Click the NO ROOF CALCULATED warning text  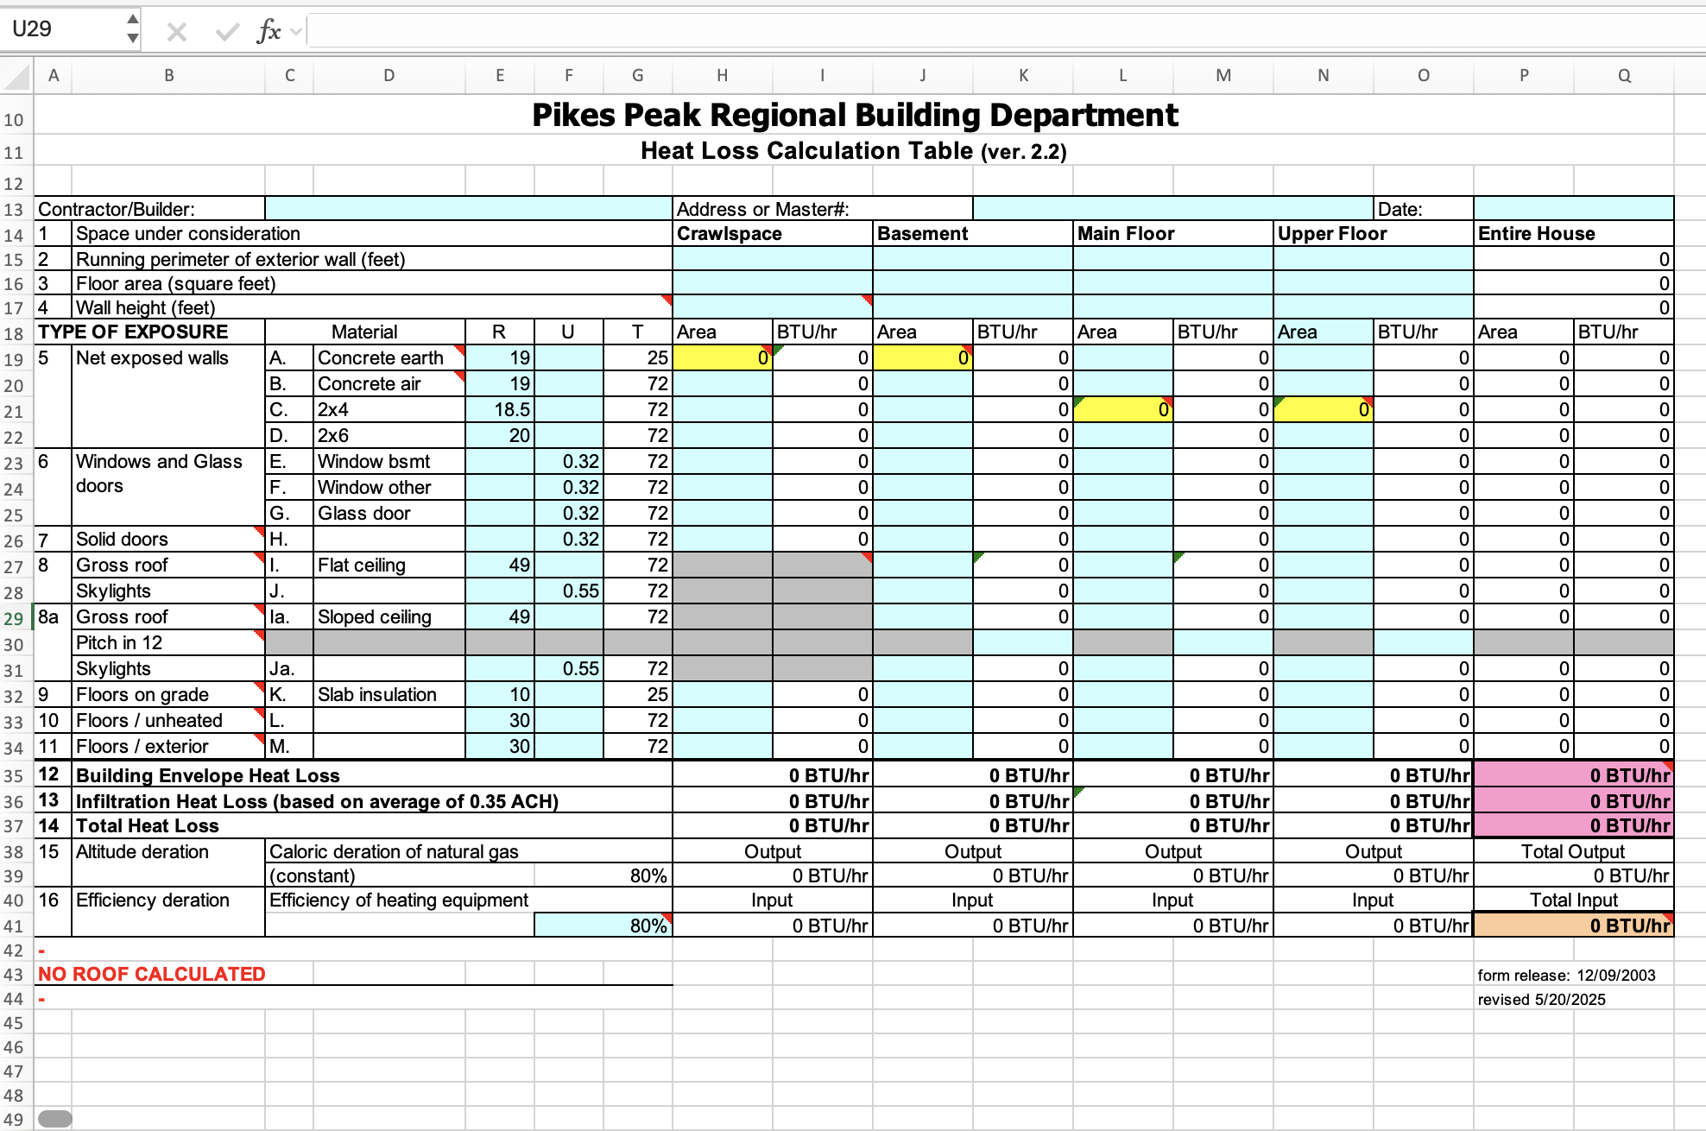click(152, 974)
